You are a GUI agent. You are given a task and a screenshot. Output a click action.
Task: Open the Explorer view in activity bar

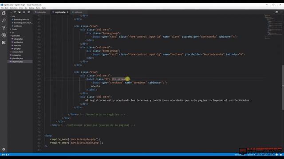4,13
